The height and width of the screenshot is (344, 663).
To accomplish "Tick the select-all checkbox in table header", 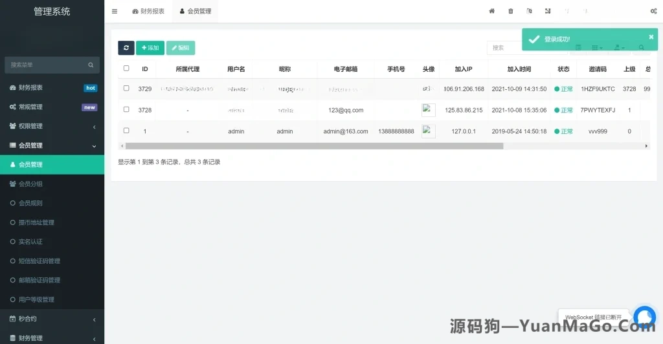I will click(x=126, y=69).
